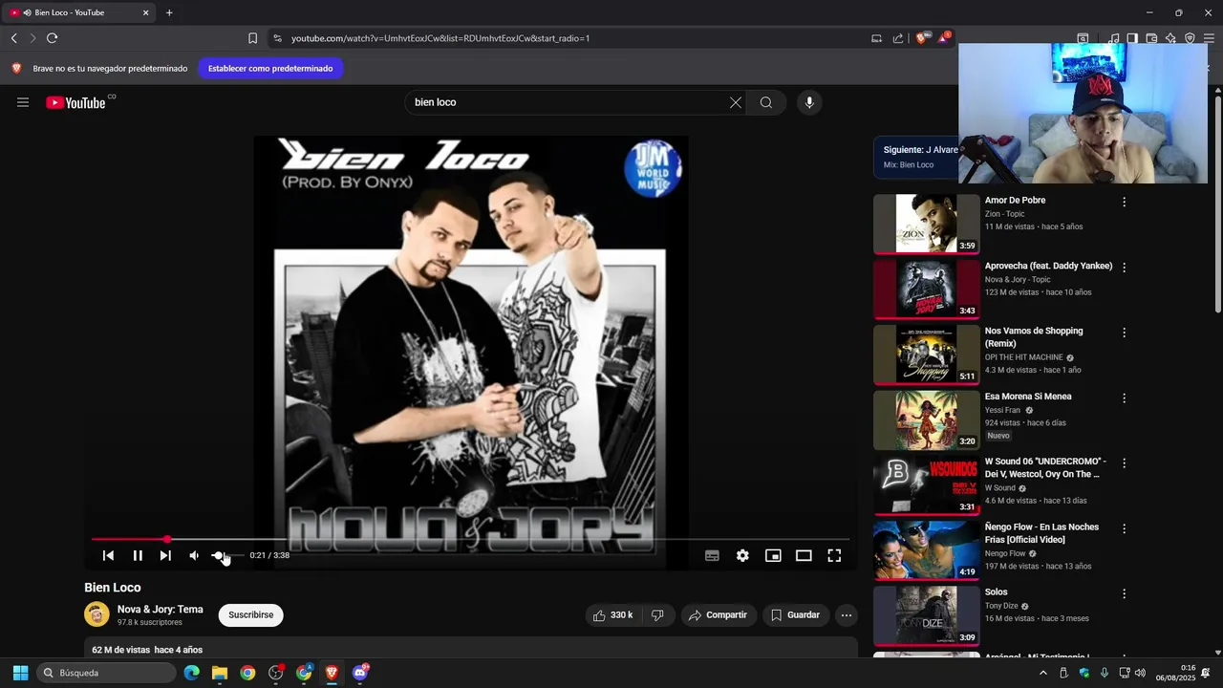Open options for Aprovecha video

coord(1124,268)
